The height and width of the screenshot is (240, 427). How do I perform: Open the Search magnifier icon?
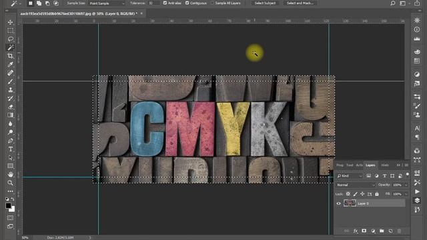coord(393,3)
